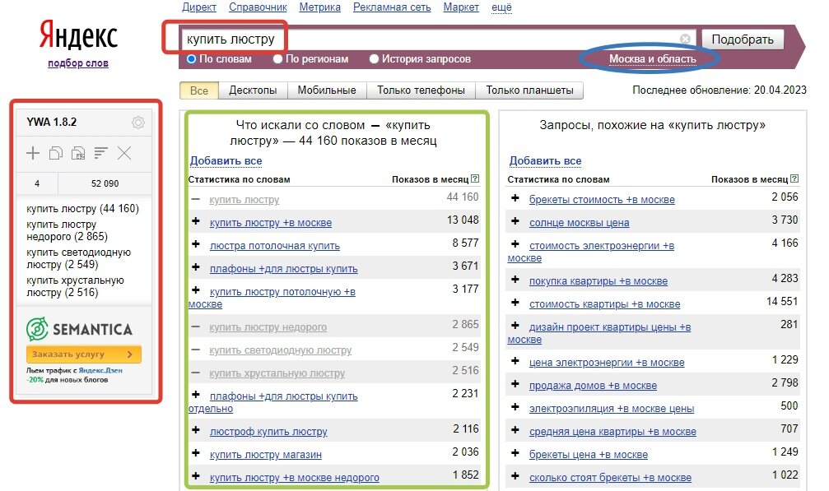Select 'купить хрустальную люстру (2 516)' in YWA list
This screenshot has width=829, height=491.
click(x=75, y=286)
